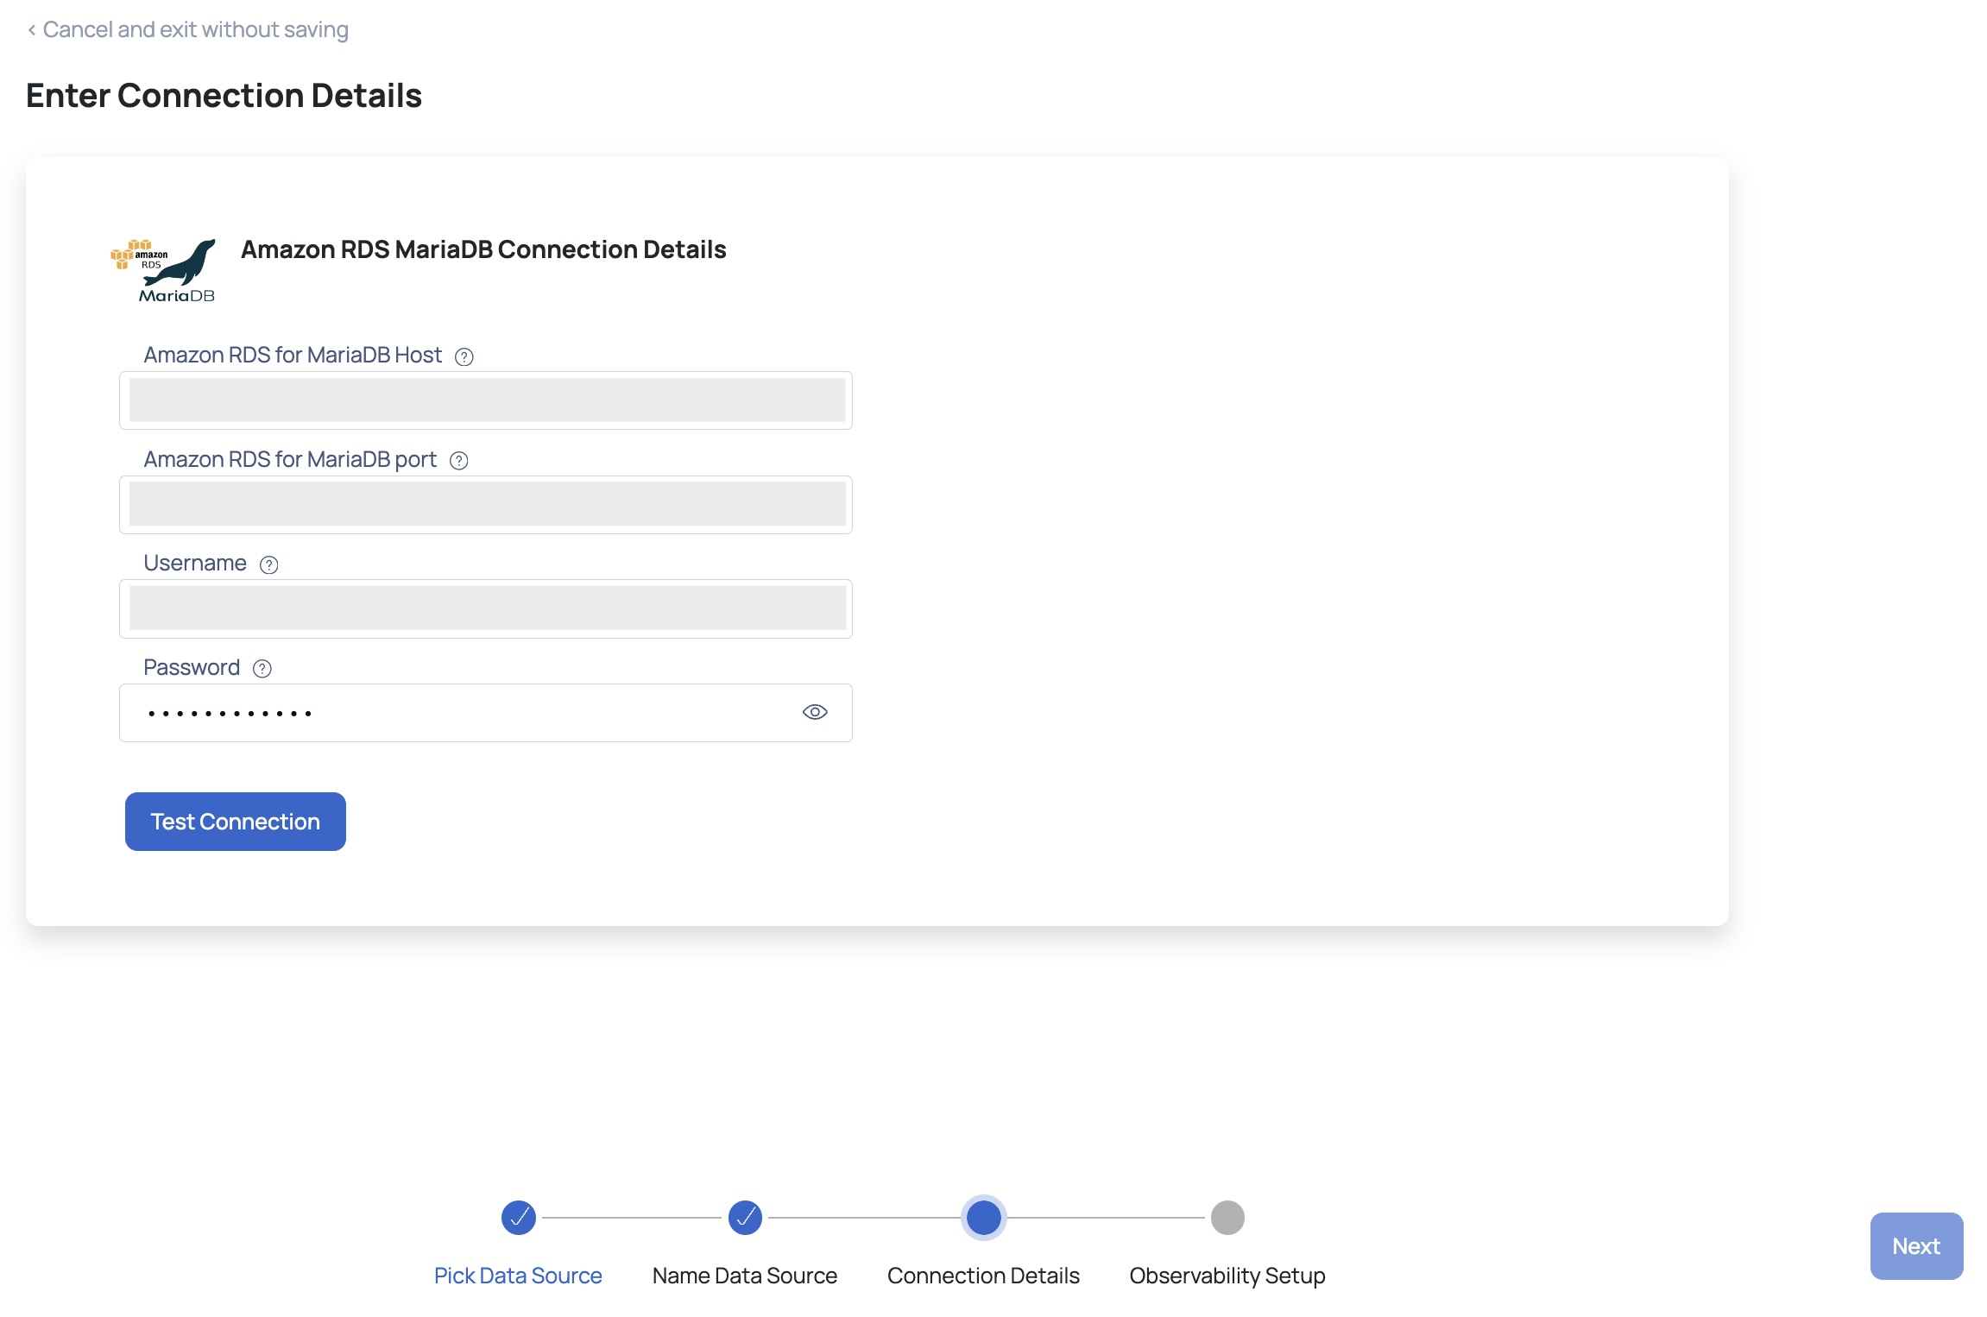Click the Name Data Source checkmark circle

745,1218
